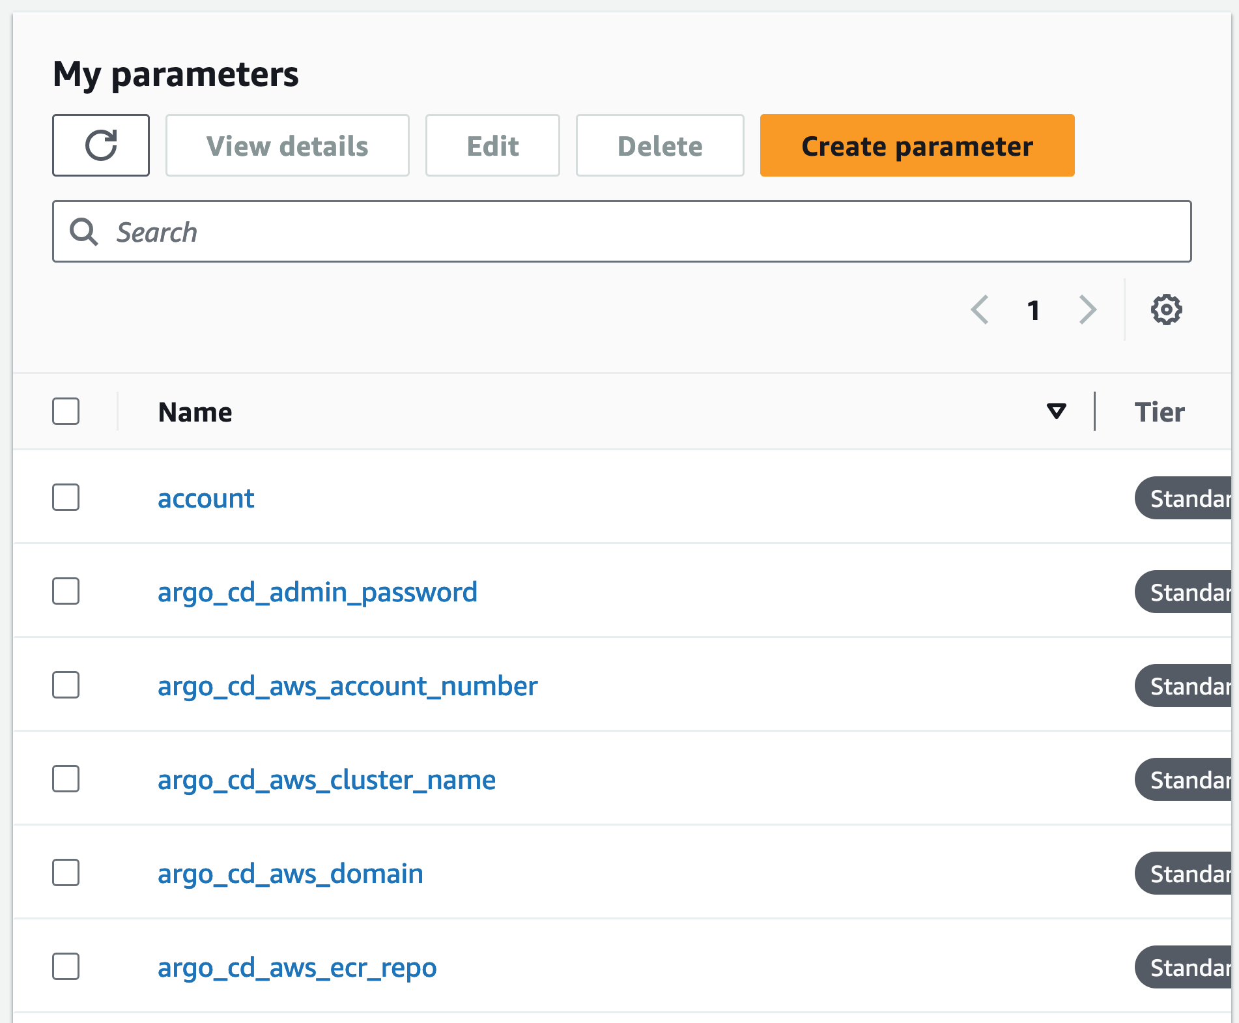This screenshot has width=1239, height=1023.
Task: Click Standard tier badge for argo_cd_aws_cluster_name
Action: [1184, 779]
